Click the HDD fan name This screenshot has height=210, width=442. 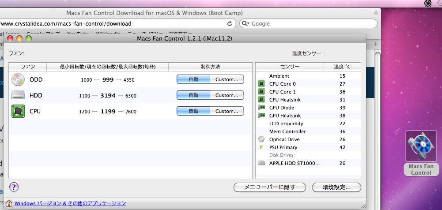click(x=36, y=96)
